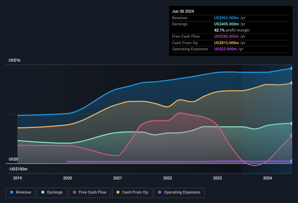Click the Operating Expenses endpoint marker on the purple line
Screen dimensions: 298x203
click(292, 161)
